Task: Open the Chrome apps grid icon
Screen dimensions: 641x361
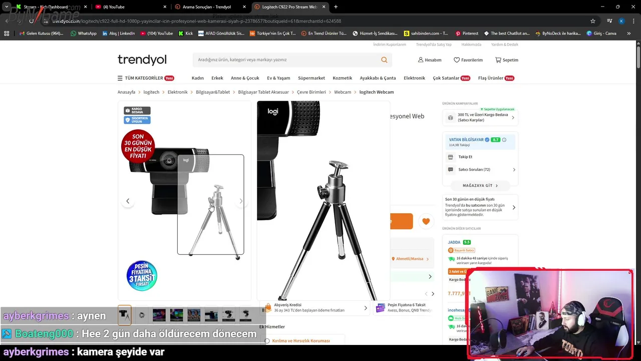Action: pos(7,33)
